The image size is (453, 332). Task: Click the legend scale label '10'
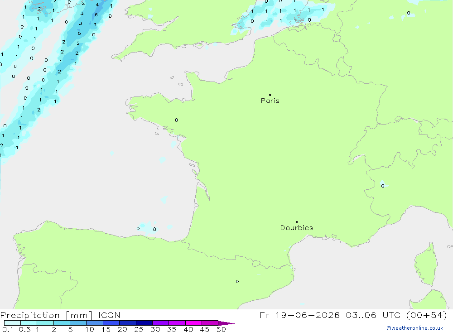point(90,329)
